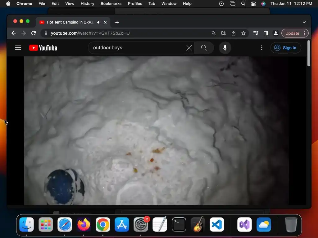
Task: View site info via lock icon
Action: point(46,33)
